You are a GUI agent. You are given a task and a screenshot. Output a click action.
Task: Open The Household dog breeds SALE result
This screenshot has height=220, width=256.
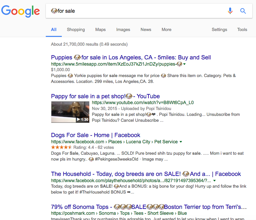[x=146, y=174]
